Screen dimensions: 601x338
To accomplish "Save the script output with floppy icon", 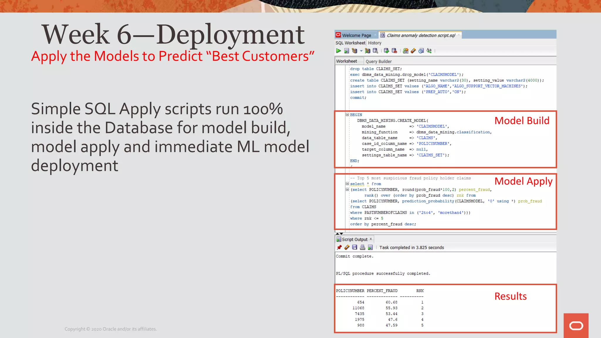I will click(354, 247).
